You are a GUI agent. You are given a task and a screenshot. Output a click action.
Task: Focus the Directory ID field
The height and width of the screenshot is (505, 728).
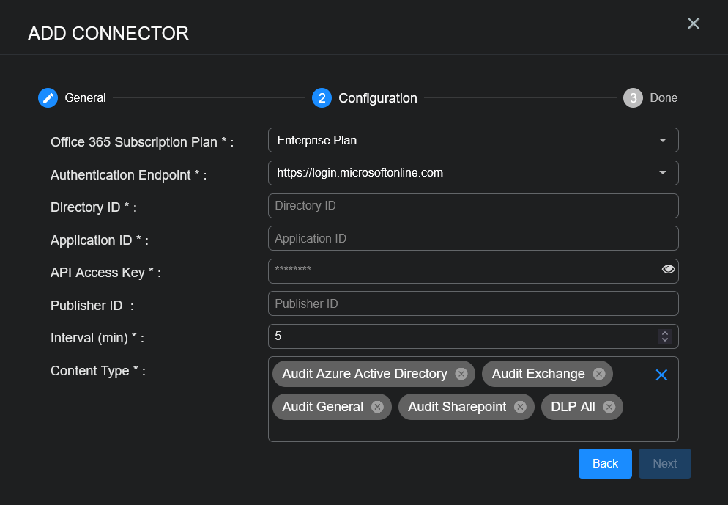pyautogui.click(x=472, y=206)
